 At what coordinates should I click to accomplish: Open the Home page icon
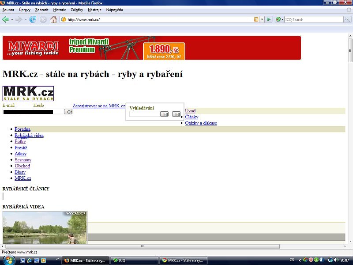pos(53,19)
